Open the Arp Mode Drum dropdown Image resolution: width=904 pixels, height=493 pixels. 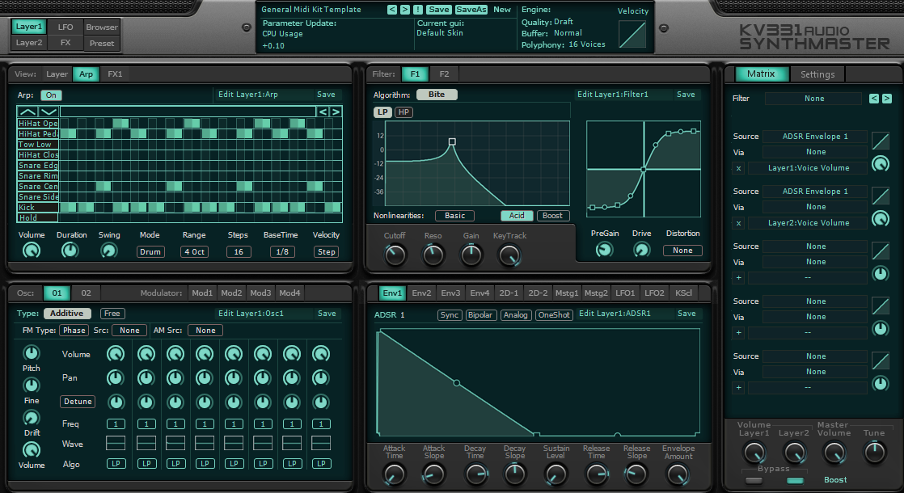[x=150, y=251]
